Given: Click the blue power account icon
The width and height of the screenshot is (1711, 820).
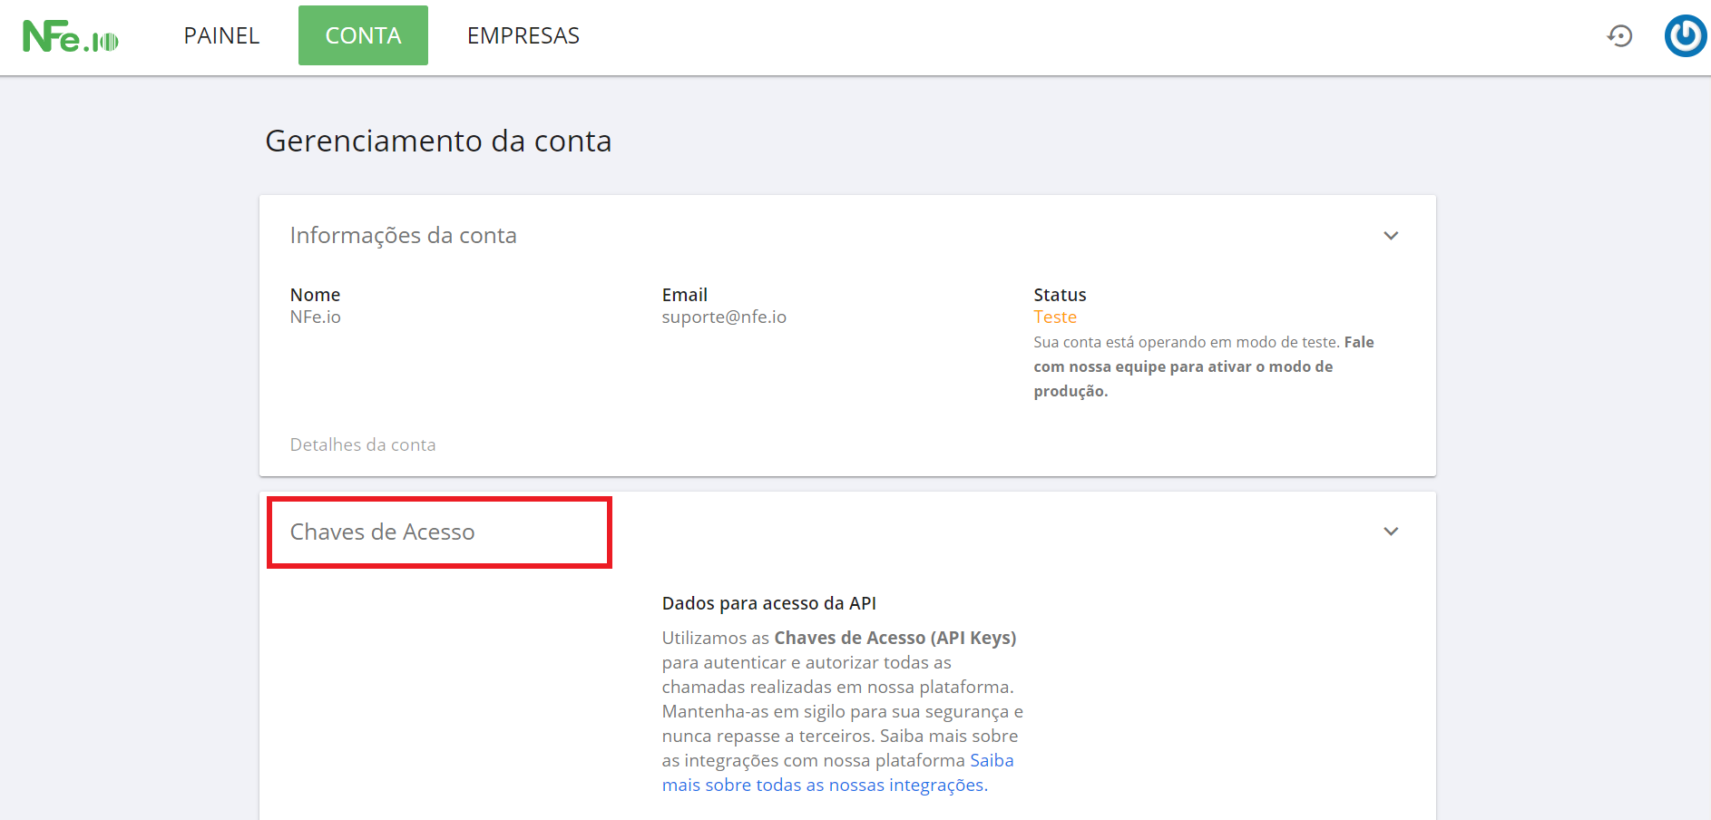Looking at the screenshot, I should click(1685, 36).
